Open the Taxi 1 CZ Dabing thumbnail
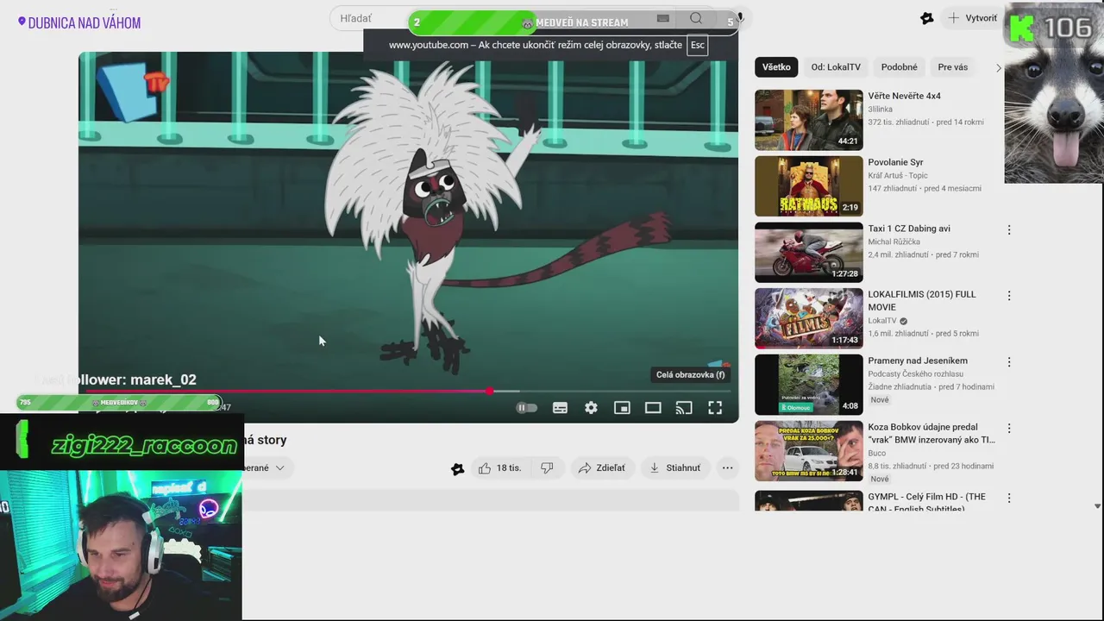1104x621 pixels. pyautogui.click(x=809, y=253)
